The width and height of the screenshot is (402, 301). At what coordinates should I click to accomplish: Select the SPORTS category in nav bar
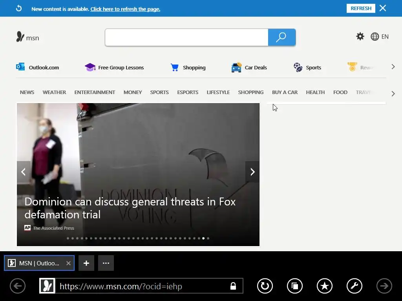159,92
